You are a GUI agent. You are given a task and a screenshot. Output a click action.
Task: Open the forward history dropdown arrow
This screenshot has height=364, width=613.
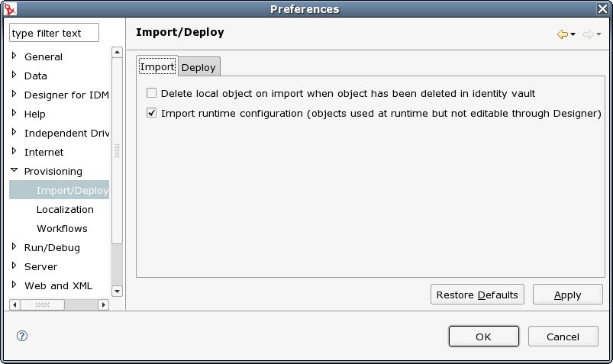[x=598, y=34]
